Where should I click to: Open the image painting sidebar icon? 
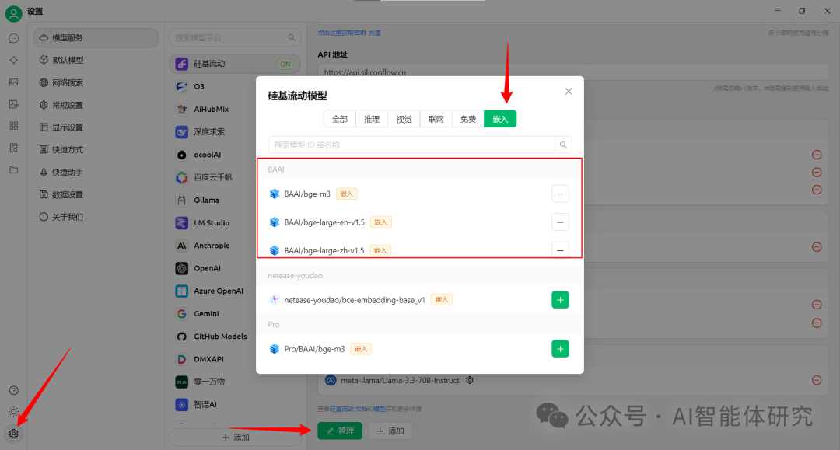click(x=14, y=82)
